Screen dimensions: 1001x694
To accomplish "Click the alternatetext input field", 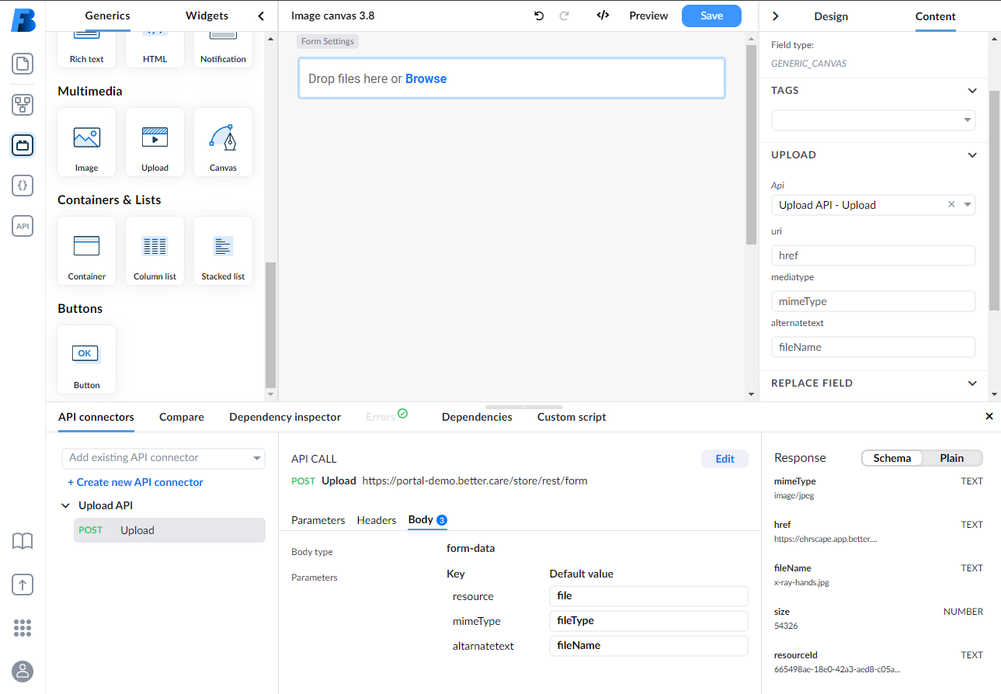I will (873, 347).
